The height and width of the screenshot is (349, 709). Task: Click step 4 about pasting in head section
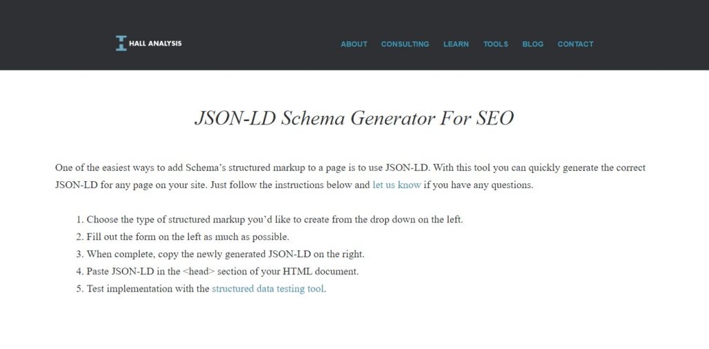217,272
